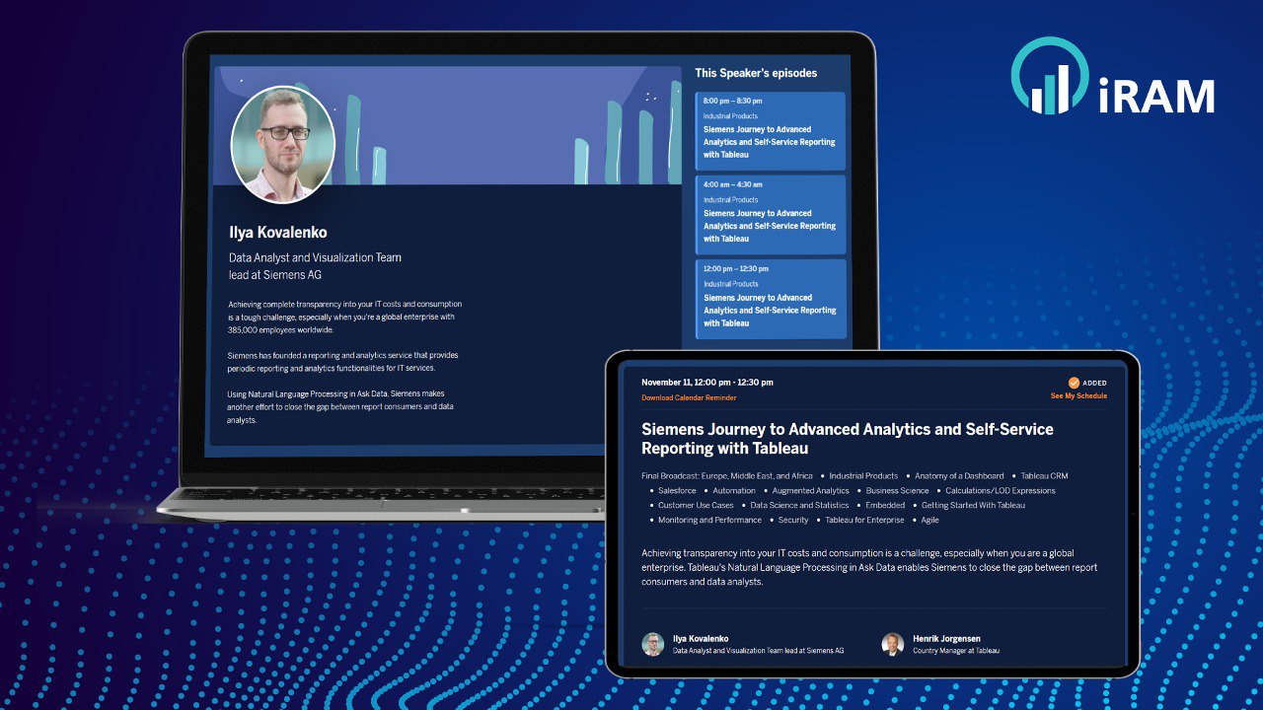Click the 'This Speaker's episodes' heading
Image resolution: width=1263 pixels, height=710 pixels.
pyautogui.click(x=756, y=73)
